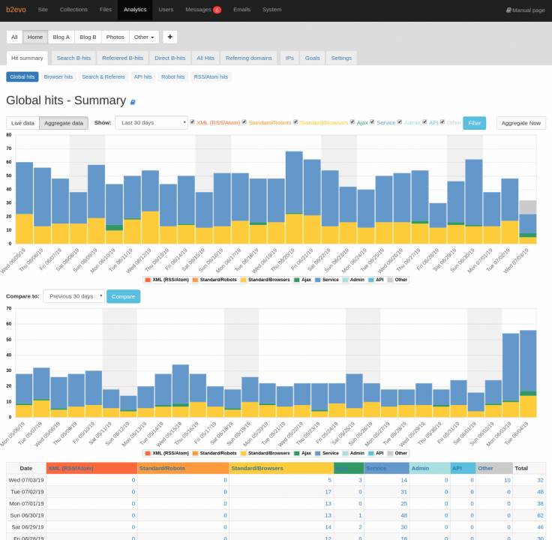Click the blue Filter button
This screenshot has width=552, height=540.
(x=474, y=123)
